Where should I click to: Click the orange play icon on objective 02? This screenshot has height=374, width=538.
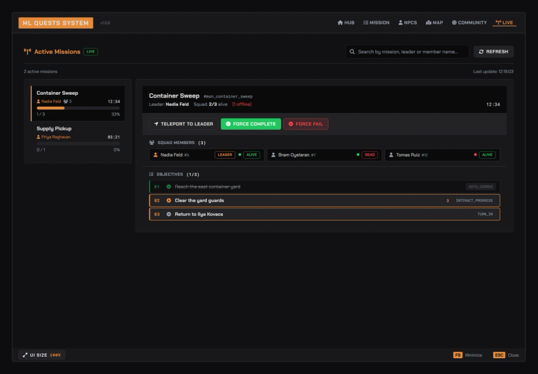click(x=169, y=201)
